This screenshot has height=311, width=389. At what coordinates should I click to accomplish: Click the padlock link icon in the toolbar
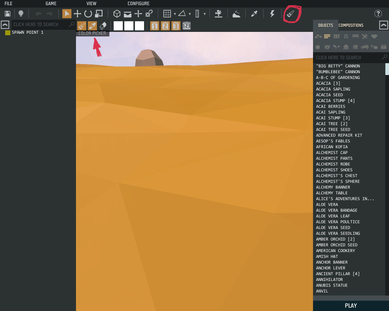click(149, 14)
